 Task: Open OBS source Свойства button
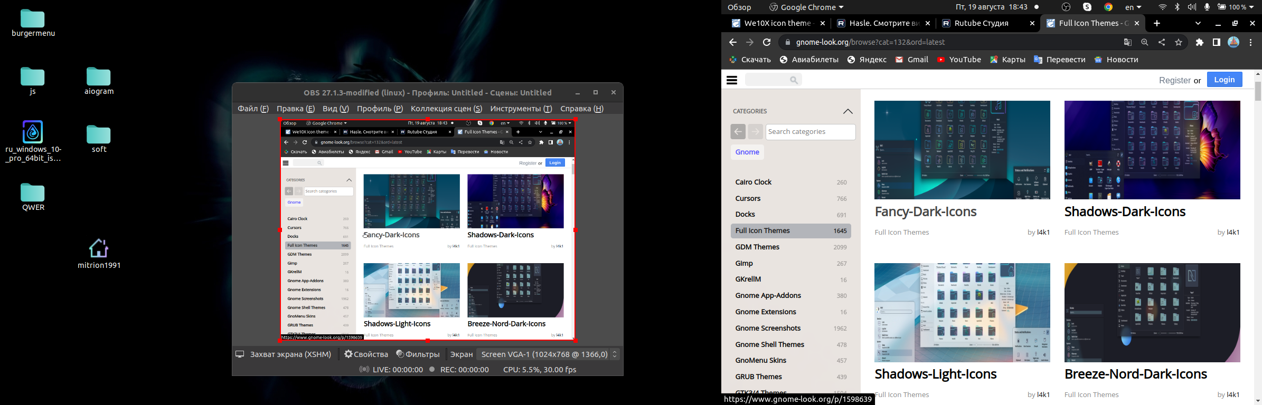366,354
